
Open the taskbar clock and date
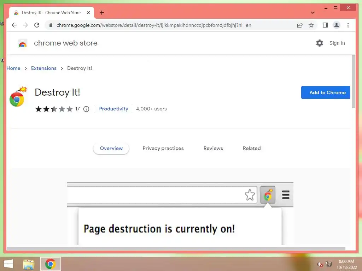tap(346, 264)
